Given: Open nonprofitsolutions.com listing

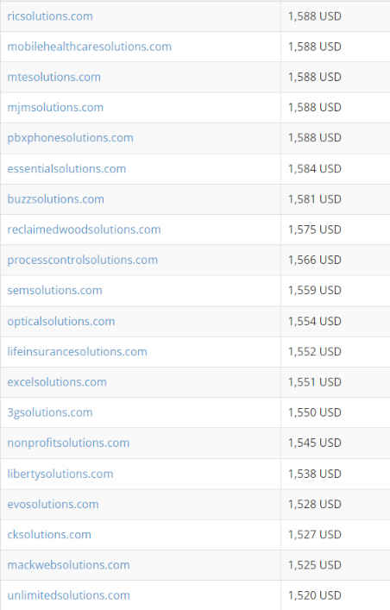Looking at the screenshot, I should tap(68, 443).
